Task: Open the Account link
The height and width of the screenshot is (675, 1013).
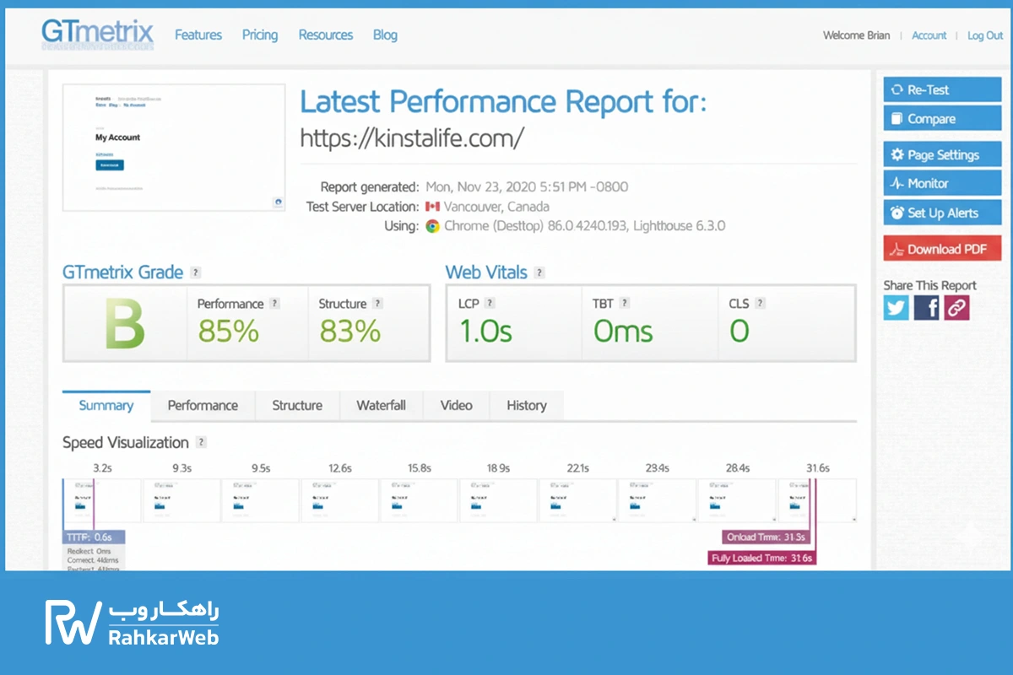Action: (929, 35)
